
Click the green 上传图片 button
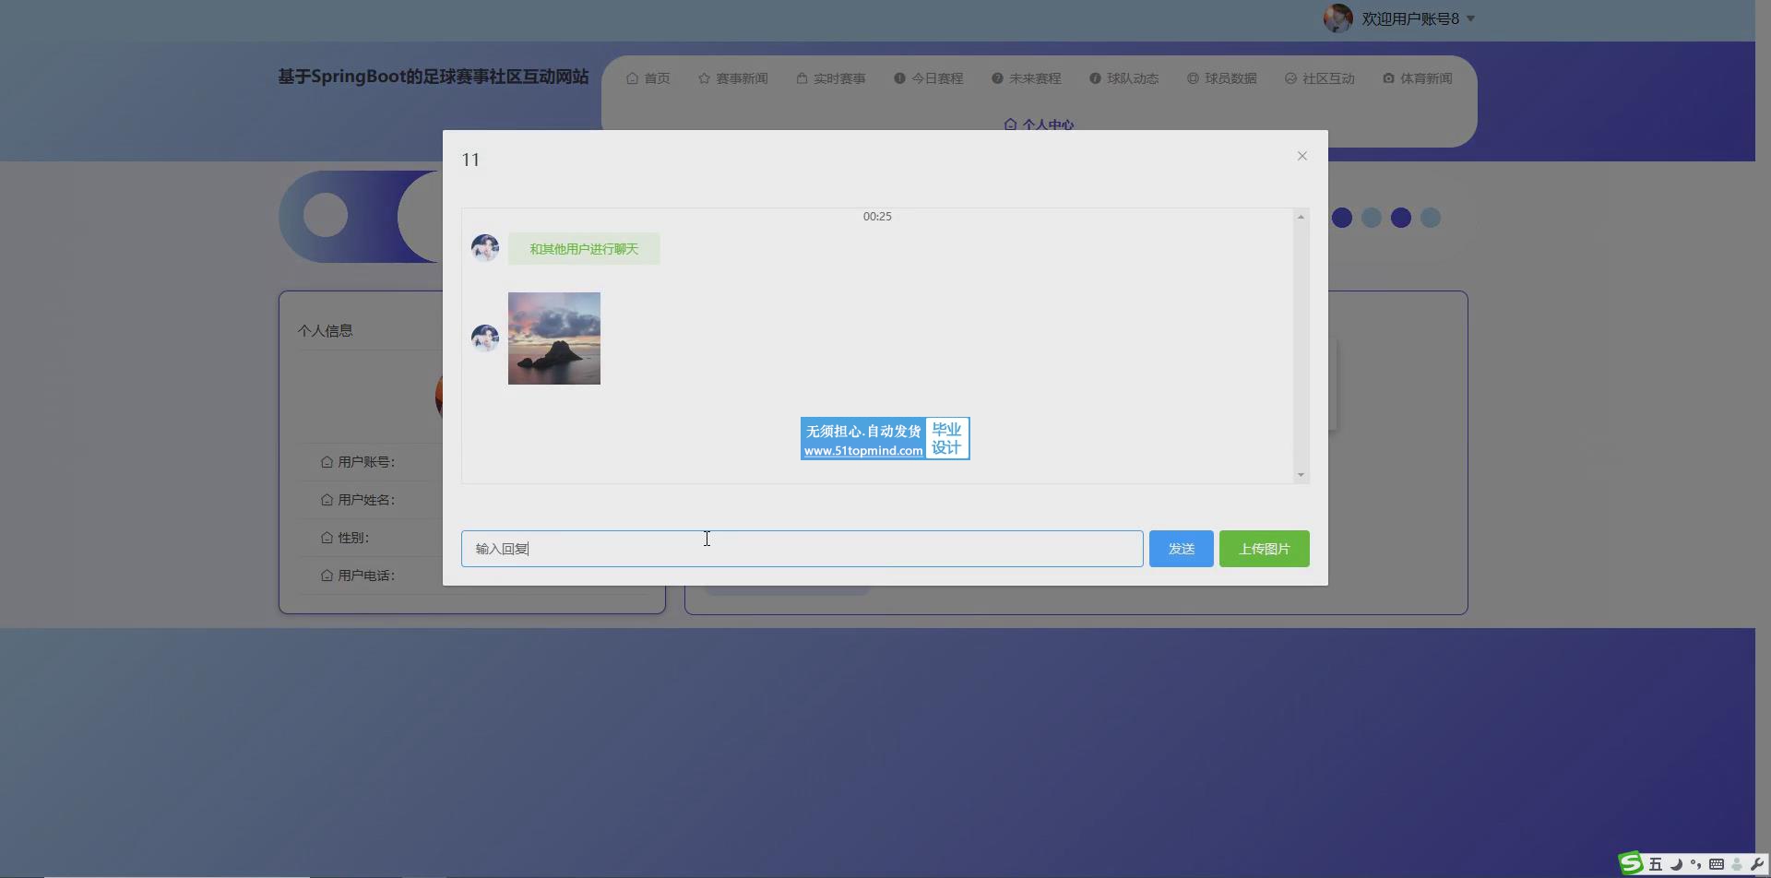coord(1264,549)
